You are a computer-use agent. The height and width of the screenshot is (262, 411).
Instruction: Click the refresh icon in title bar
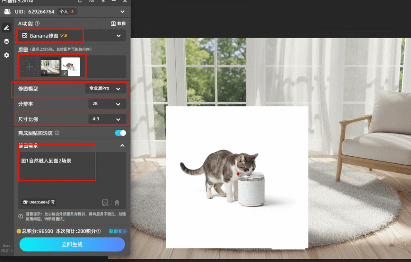[x=79, y=1]
